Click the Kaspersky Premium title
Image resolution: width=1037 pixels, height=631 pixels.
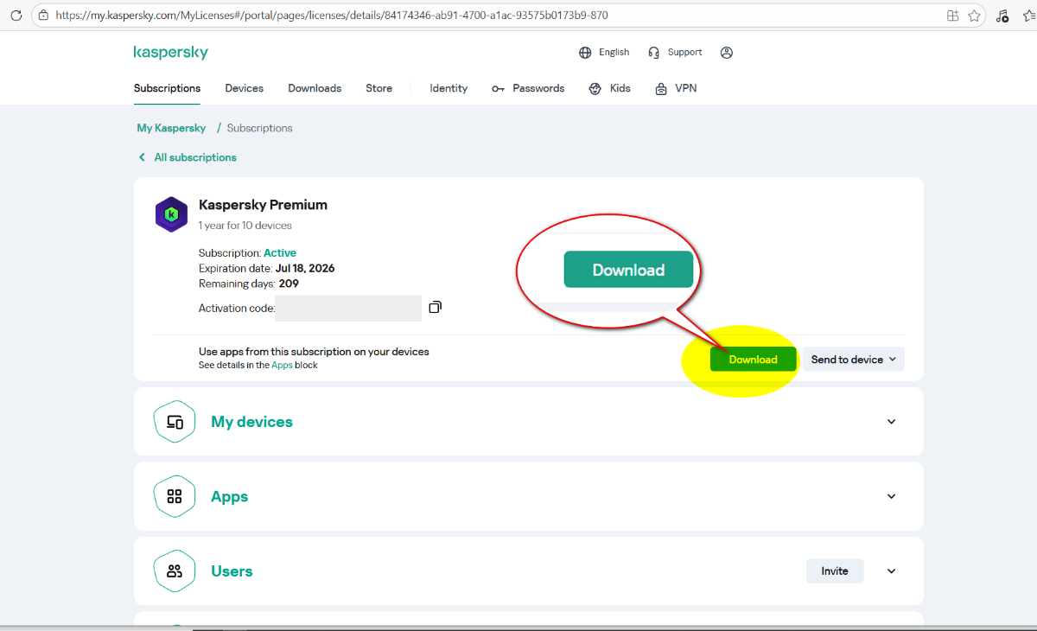point(263,205)
